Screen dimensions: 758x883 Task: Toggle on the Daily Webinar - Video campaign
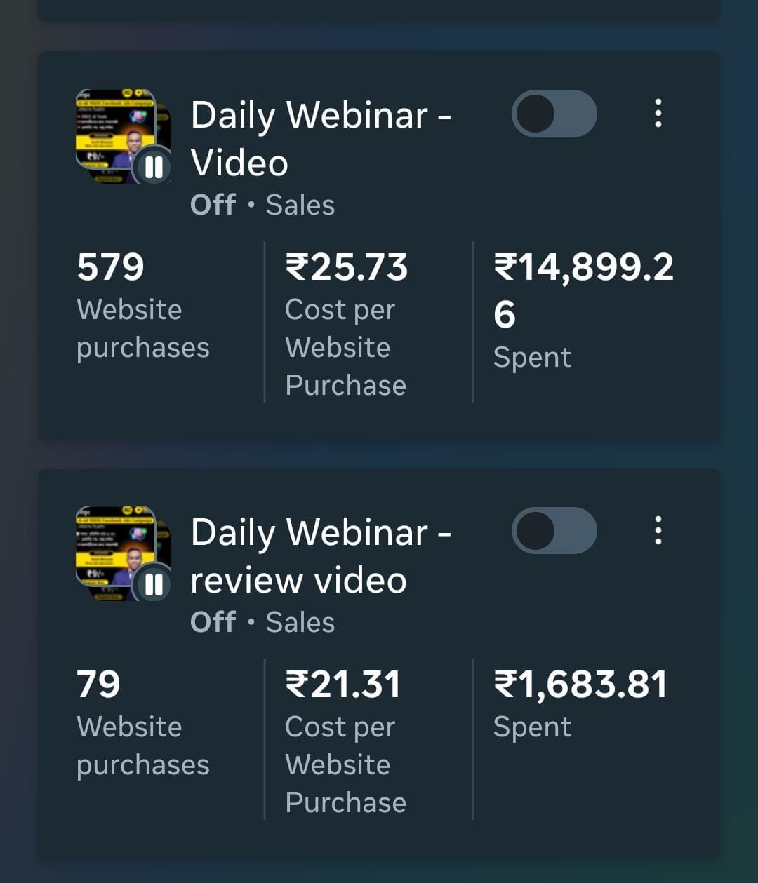tap(554, 114)
